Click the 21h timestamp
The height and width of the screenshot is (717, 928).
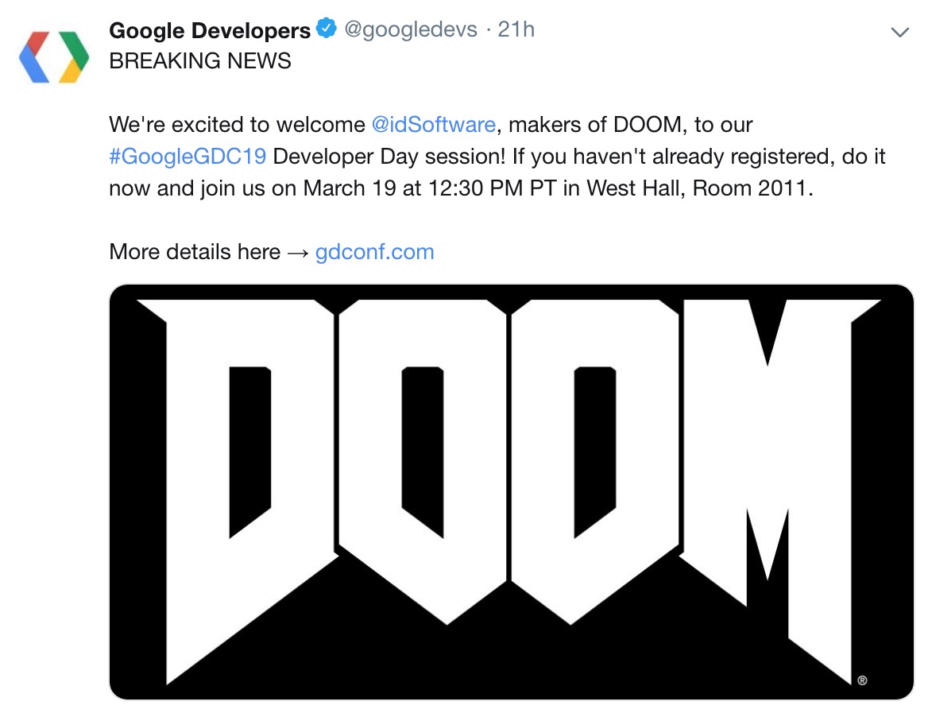pyautogui.click(x=516, y=29)
